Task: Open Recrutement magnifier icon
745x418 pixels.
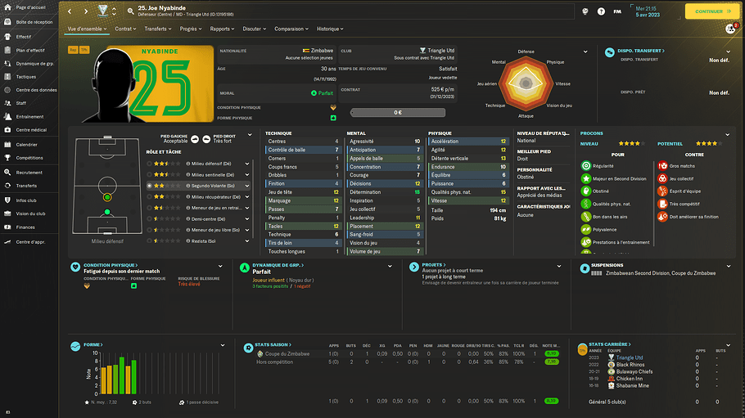Action: point(7,173)
